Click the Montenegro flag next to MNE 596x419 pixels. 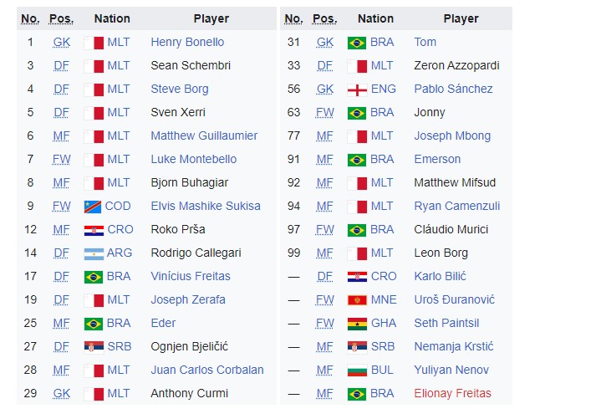(357, 300)
